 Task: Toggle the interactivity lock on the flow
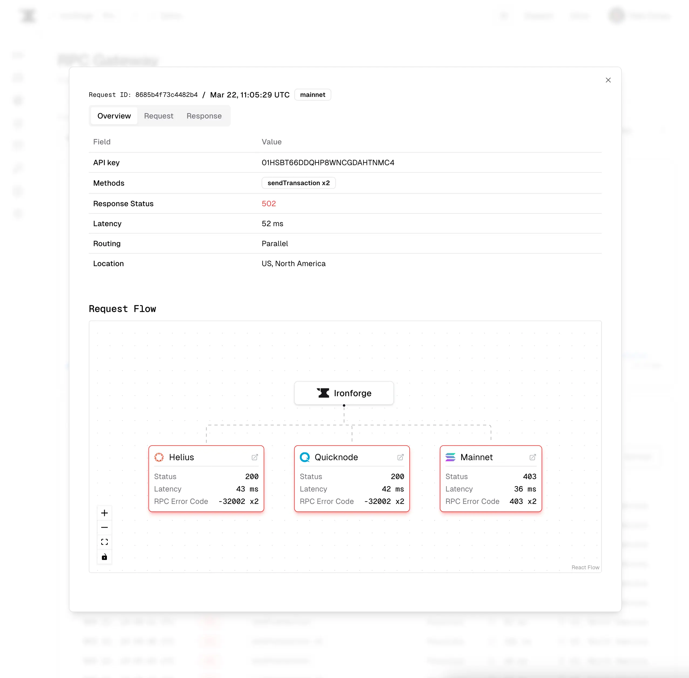click(104, 557)
